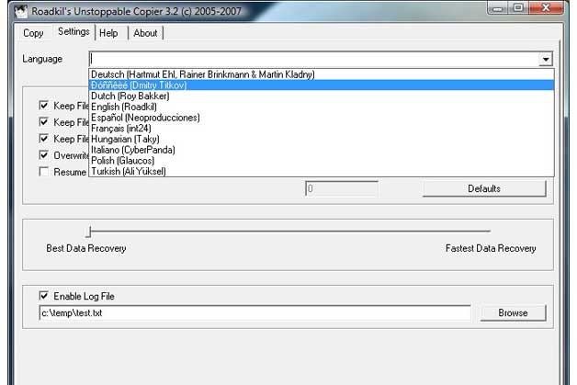Select Deutsch language option
This screenshot has height=385, width=577.
click(322, 74)
